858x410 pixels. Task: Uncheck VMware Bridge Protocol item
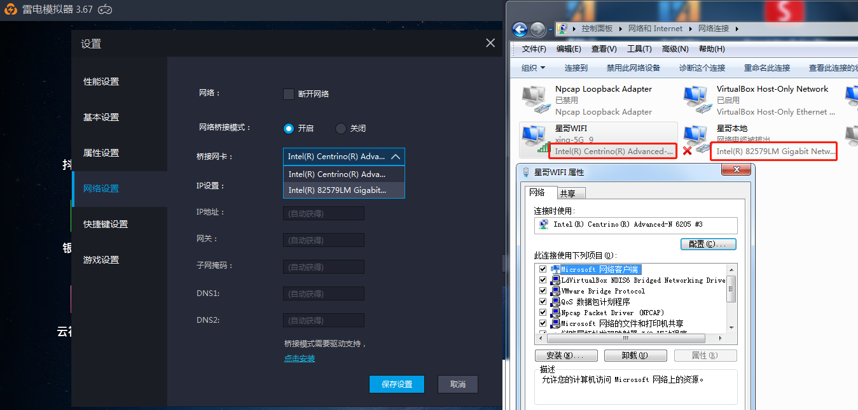coord(543,291)
